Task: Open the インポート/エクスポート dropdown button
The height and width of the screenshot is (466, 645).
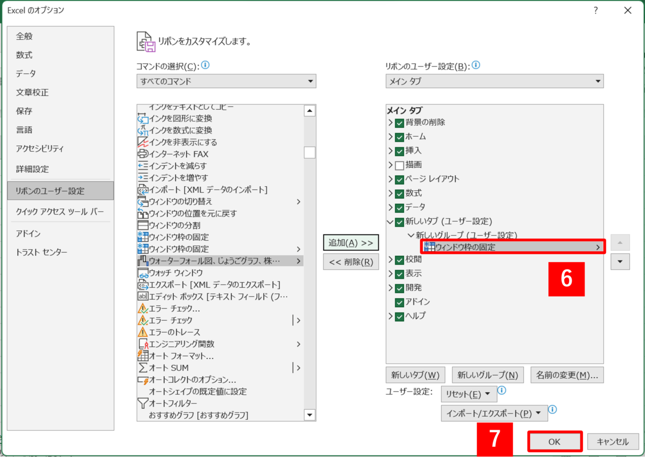Action: 494,413
